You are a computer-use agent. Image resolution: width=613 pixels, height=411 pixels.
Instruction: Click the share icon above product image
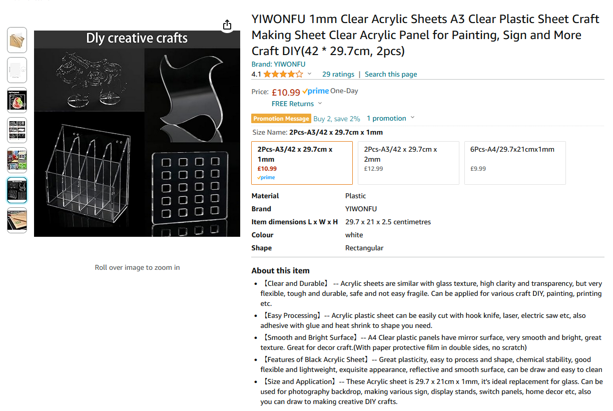(227, 25)
